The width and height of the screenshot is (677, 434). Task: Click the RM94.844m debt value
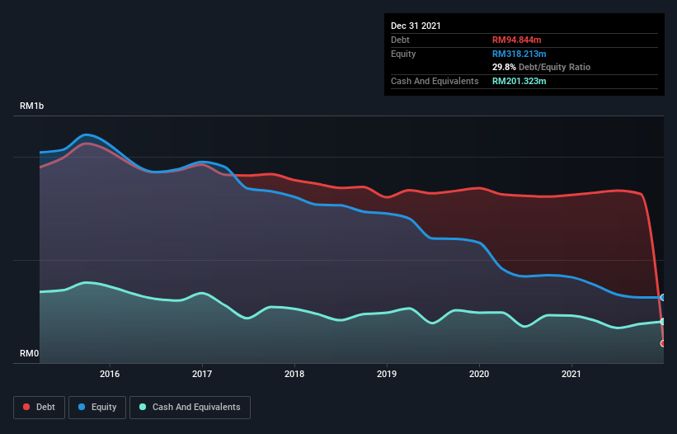pyautogui.click(x=517, y=40)
